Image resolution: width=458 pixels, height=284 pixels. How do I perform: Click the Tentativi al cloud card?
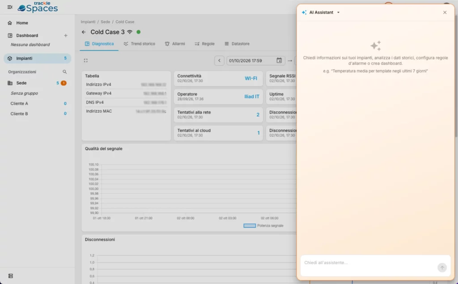tap(218, 133)
